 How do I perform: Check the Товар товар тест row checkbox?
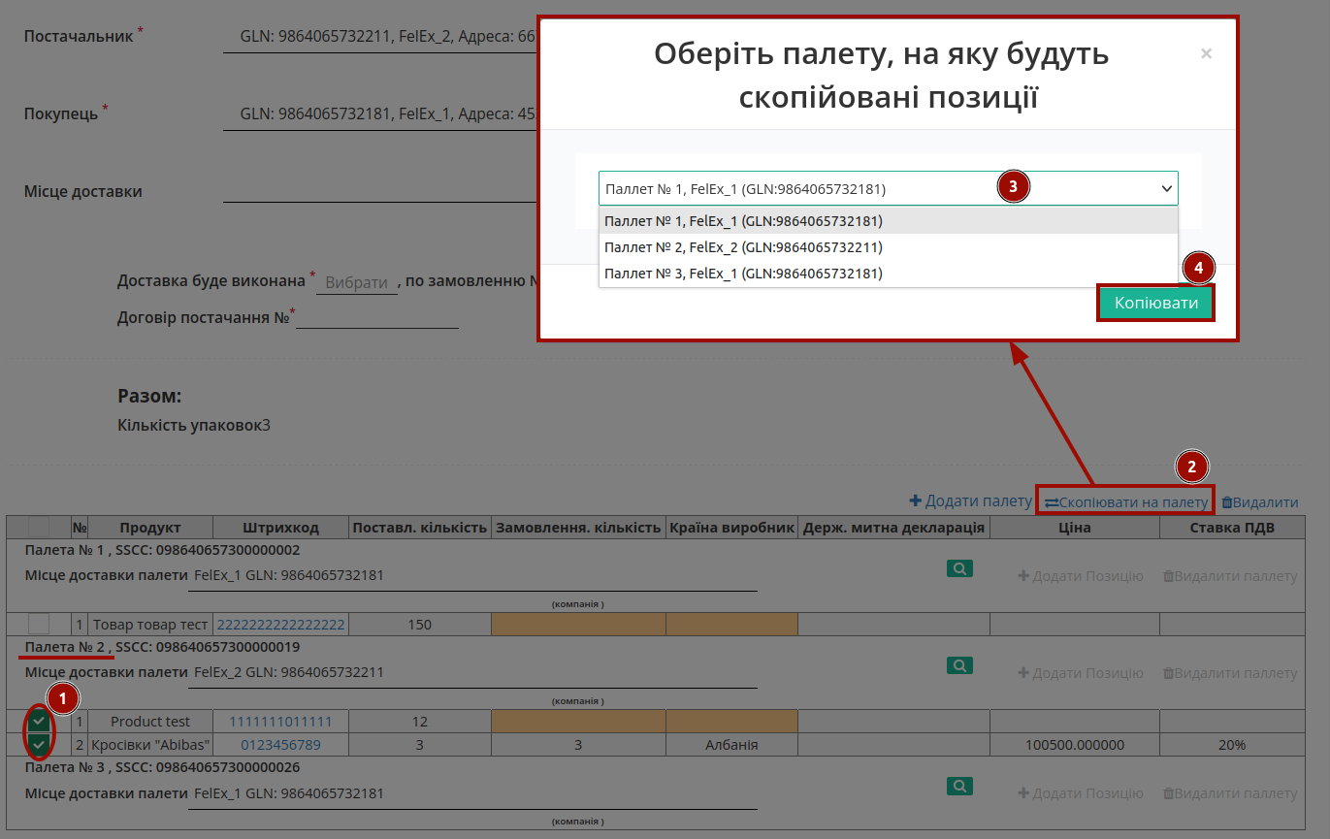[x=39, y=624]
